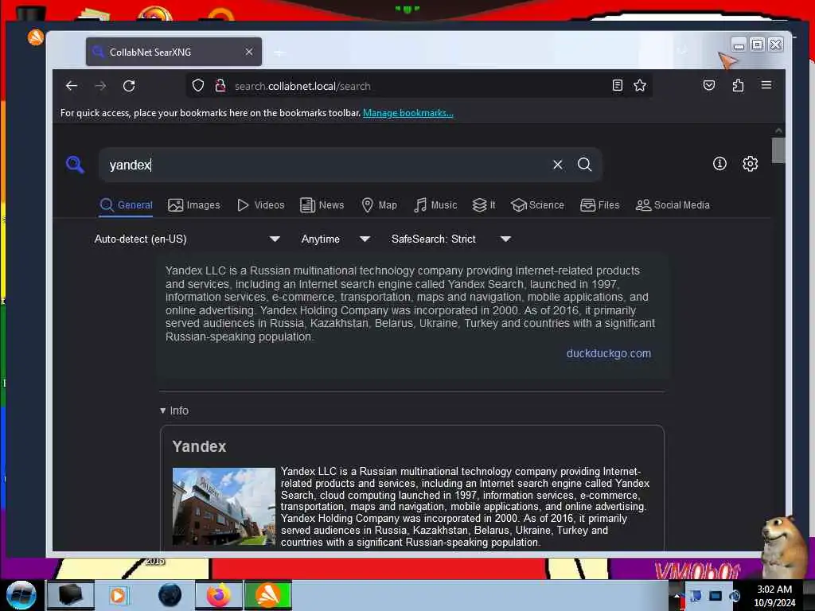Open site security lock info
Image resolution: width=815 pixels, height=611 pixels.
tap(220, 85)
